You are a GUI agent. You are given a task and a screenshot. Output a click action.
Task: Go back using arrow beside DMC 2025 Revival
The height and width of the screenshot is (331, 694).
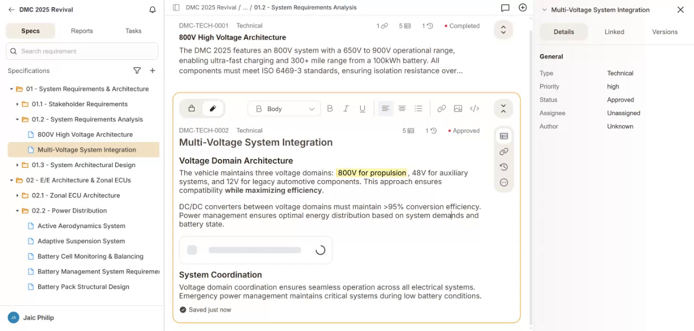(x=11, y=10)
